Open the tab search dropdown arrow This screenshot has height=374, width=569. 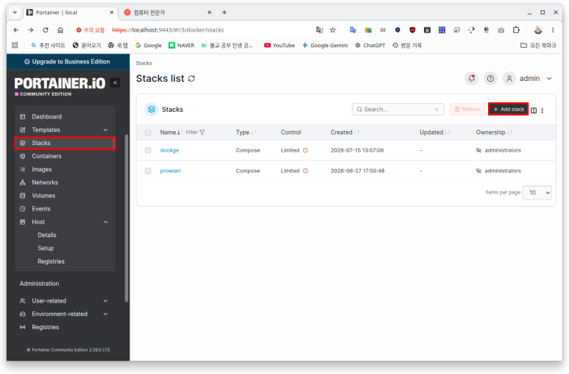[x=15, y=13]
